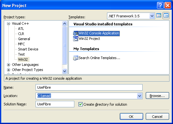Close the New Project dialog
This screenshot has height=124, width=173.
(x=168, y=5)
